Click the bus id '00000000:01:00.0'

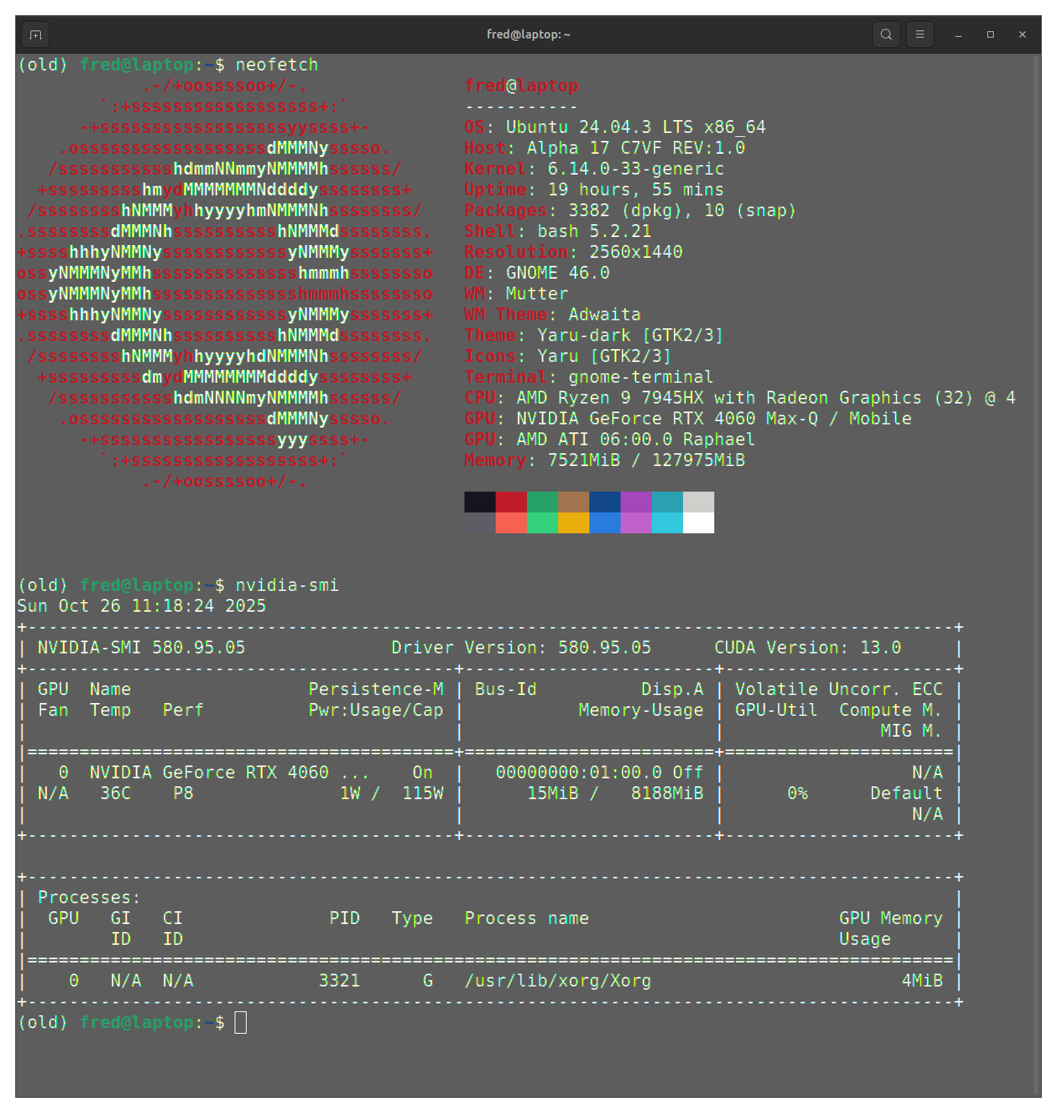pos(579,773)
